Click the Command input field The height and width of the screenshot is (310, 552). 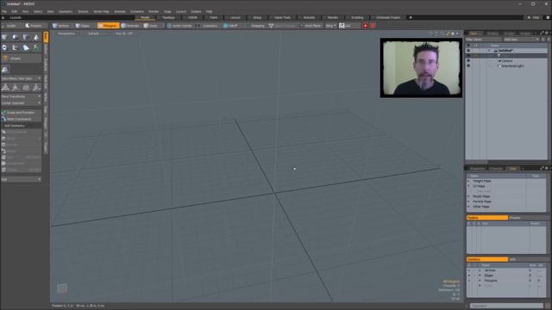506,306
